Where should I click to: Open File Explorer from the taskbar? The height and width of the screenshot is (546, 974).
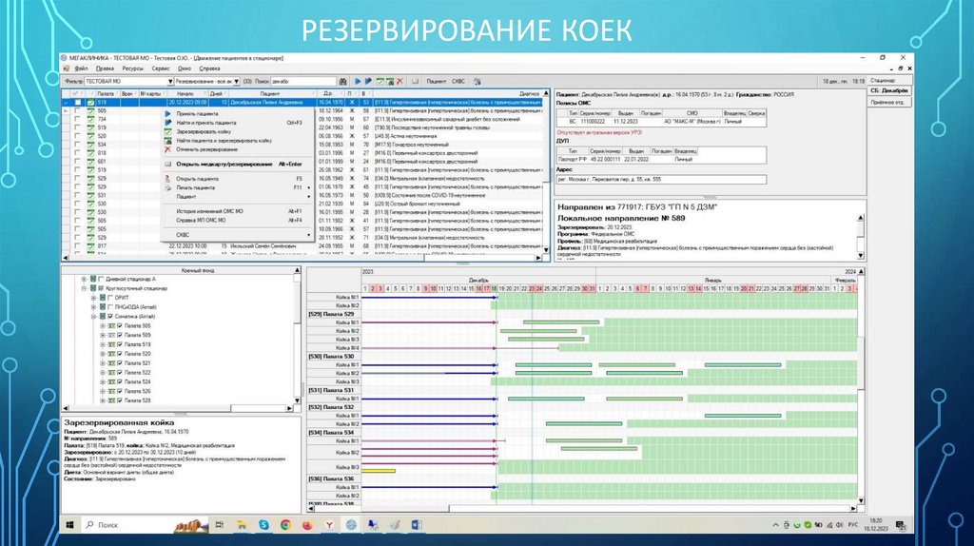242,525
